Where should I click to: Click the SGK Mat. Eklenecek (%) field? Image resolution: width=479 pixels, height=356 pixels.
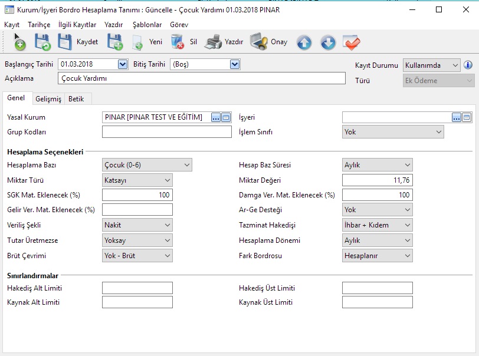[137, 195]
